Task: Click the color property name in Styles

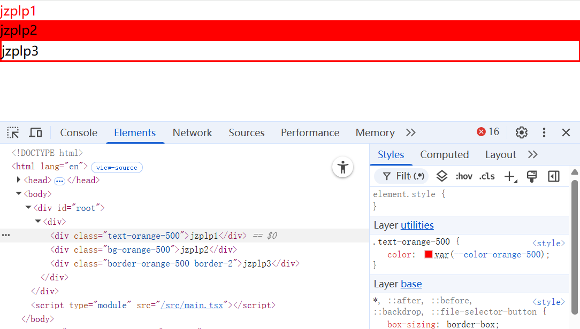Action: click(x=399, y=254)
